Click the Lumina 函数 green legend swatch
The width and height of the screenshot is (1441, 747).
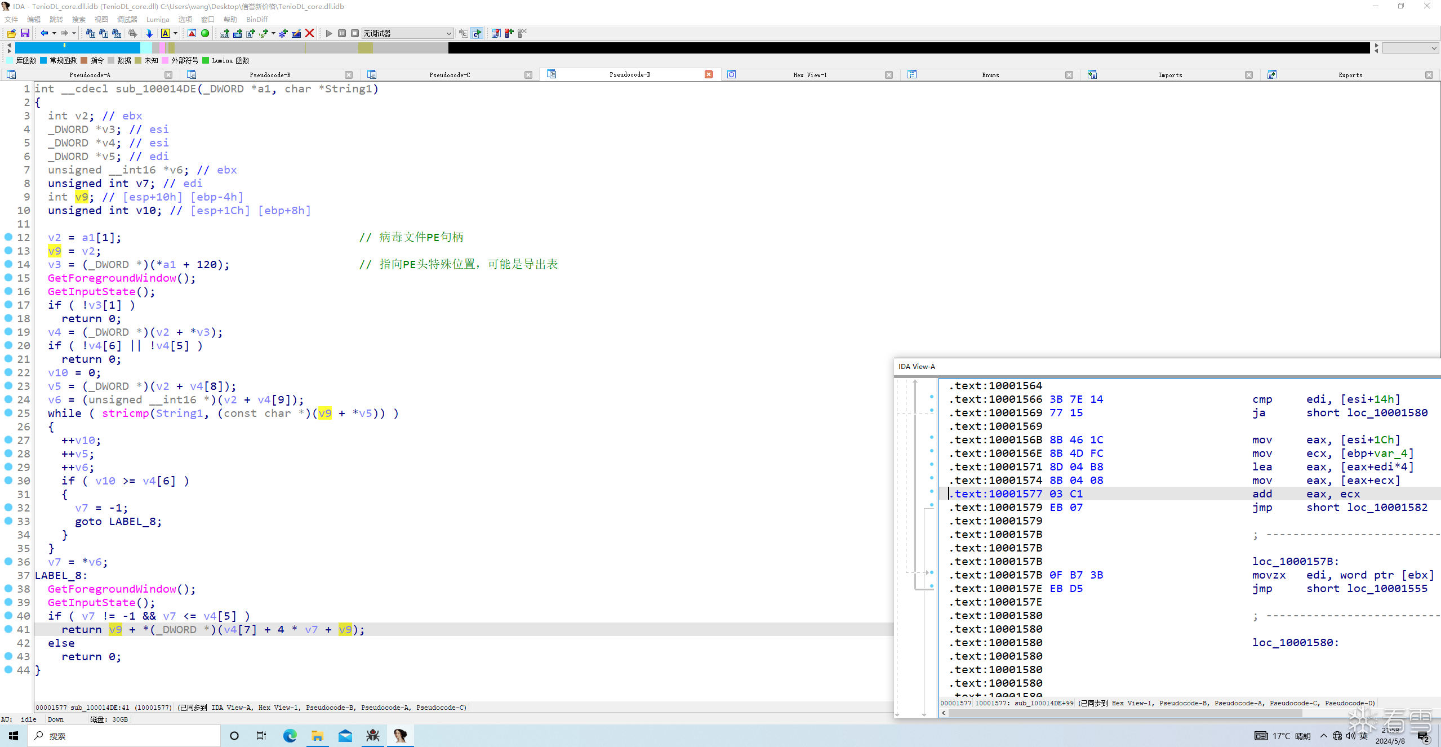tap(206, 60)
